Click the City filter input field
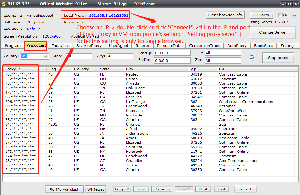The width and height of the screenshot is (300, 195). coord(120,56)
